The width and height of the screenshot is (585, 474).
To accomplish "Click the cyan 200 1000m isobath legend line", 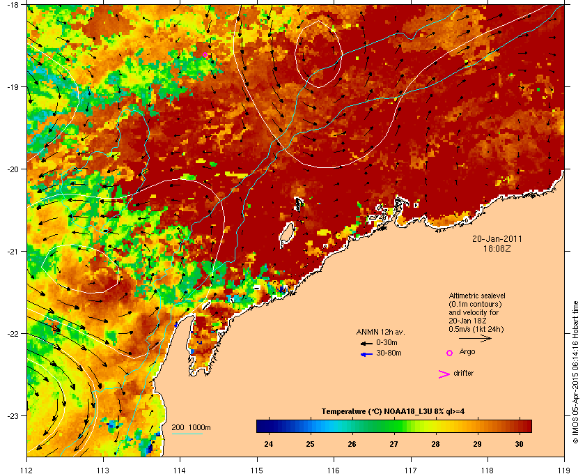I will 187,434.
